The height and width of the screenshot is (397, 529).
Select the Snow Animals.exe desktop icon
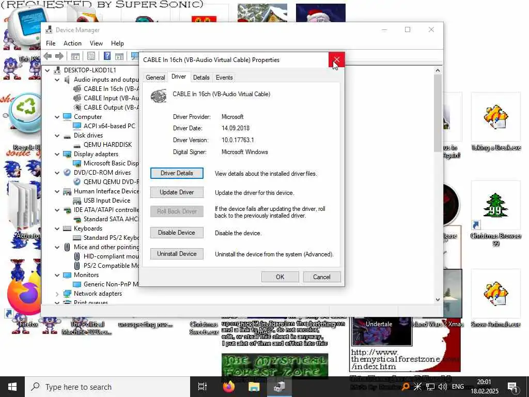(495, 298)
